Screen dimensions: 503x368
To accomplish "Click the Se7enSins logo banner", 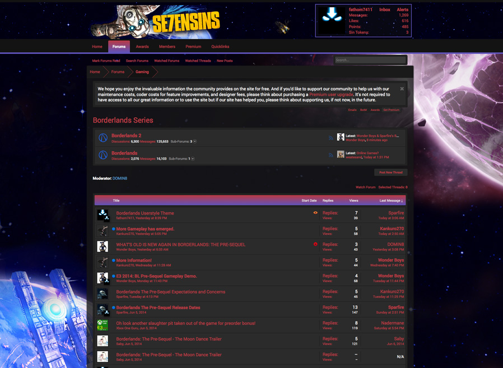I will point(156,22).
